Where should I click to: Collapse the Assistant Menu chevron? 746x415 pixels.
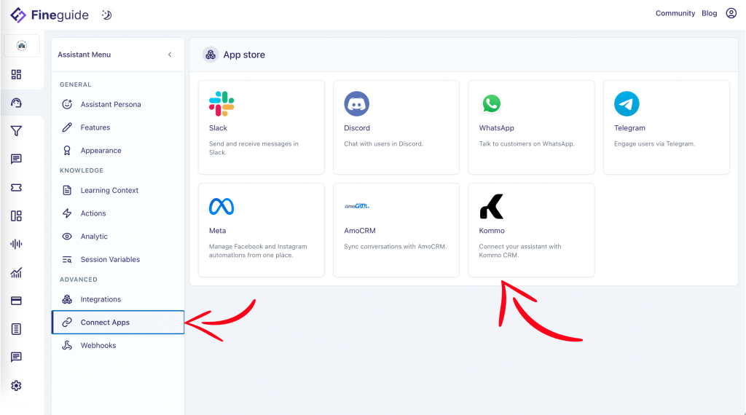pos(170,55)
